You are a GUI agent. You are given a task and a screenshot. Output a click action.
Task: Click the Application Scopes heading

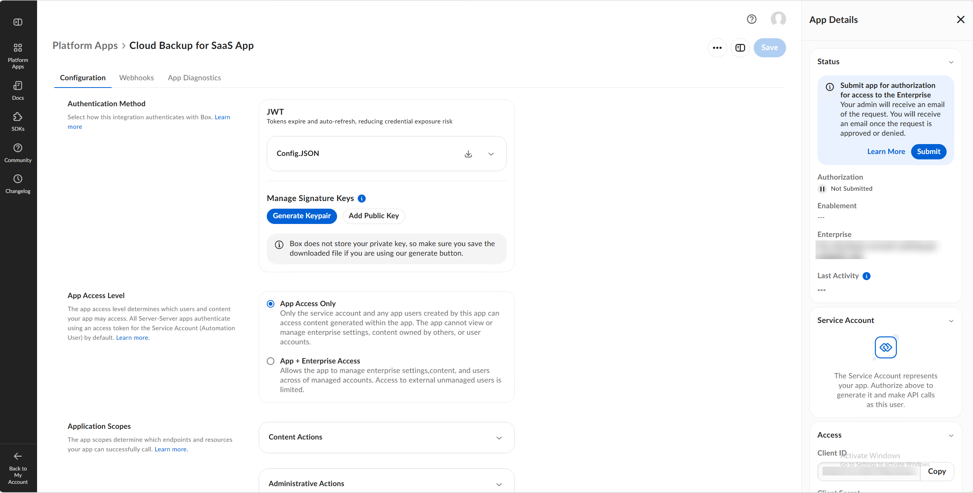[99, 427]
